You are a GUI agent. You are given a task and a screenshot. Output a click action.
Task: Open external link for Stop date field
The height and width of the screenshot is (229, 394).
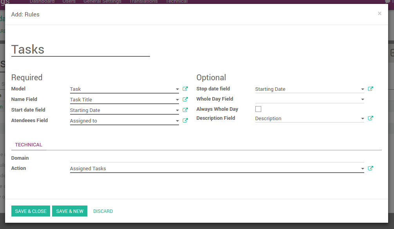pos(371,89)
